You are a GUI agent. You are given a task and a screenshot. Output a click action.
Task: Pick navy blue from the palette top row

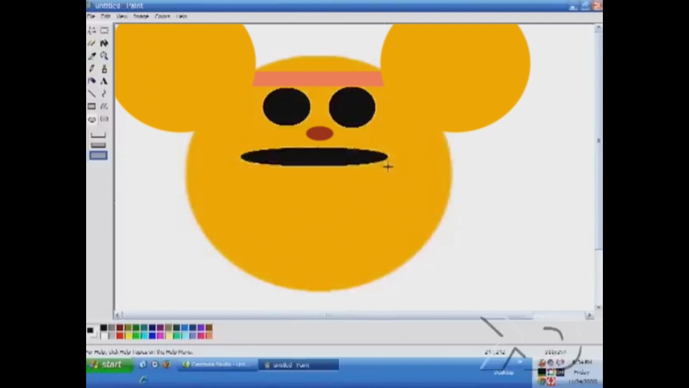click(152, 328)
